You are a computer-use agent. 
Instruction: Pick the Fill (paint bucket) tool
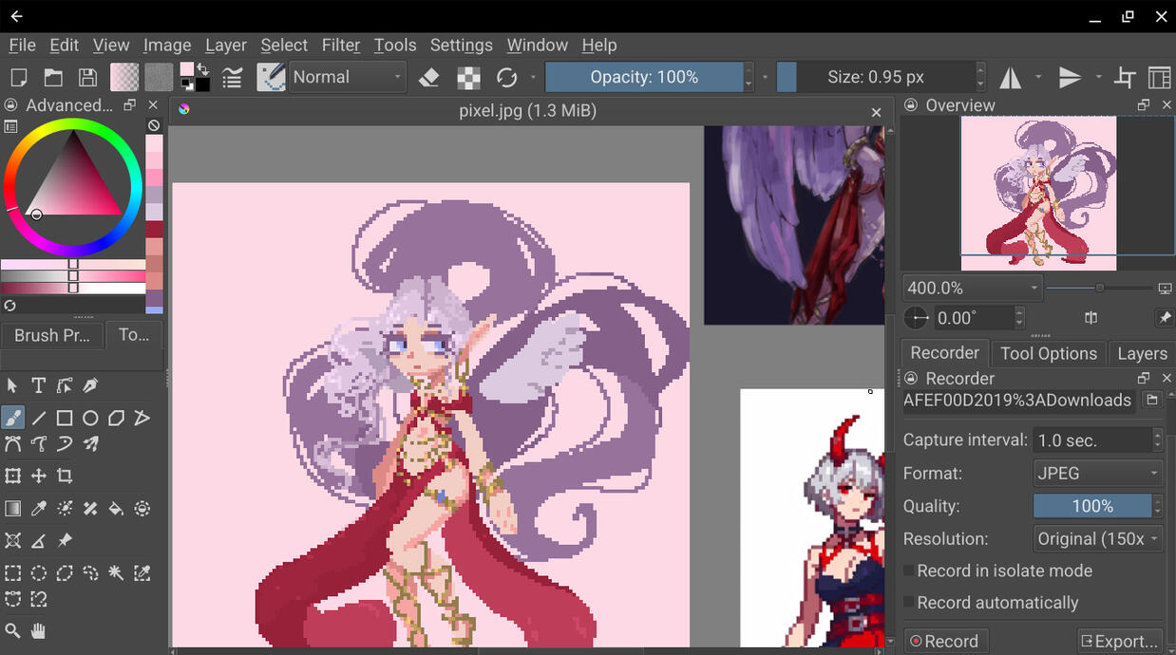(x=116, y=509)
